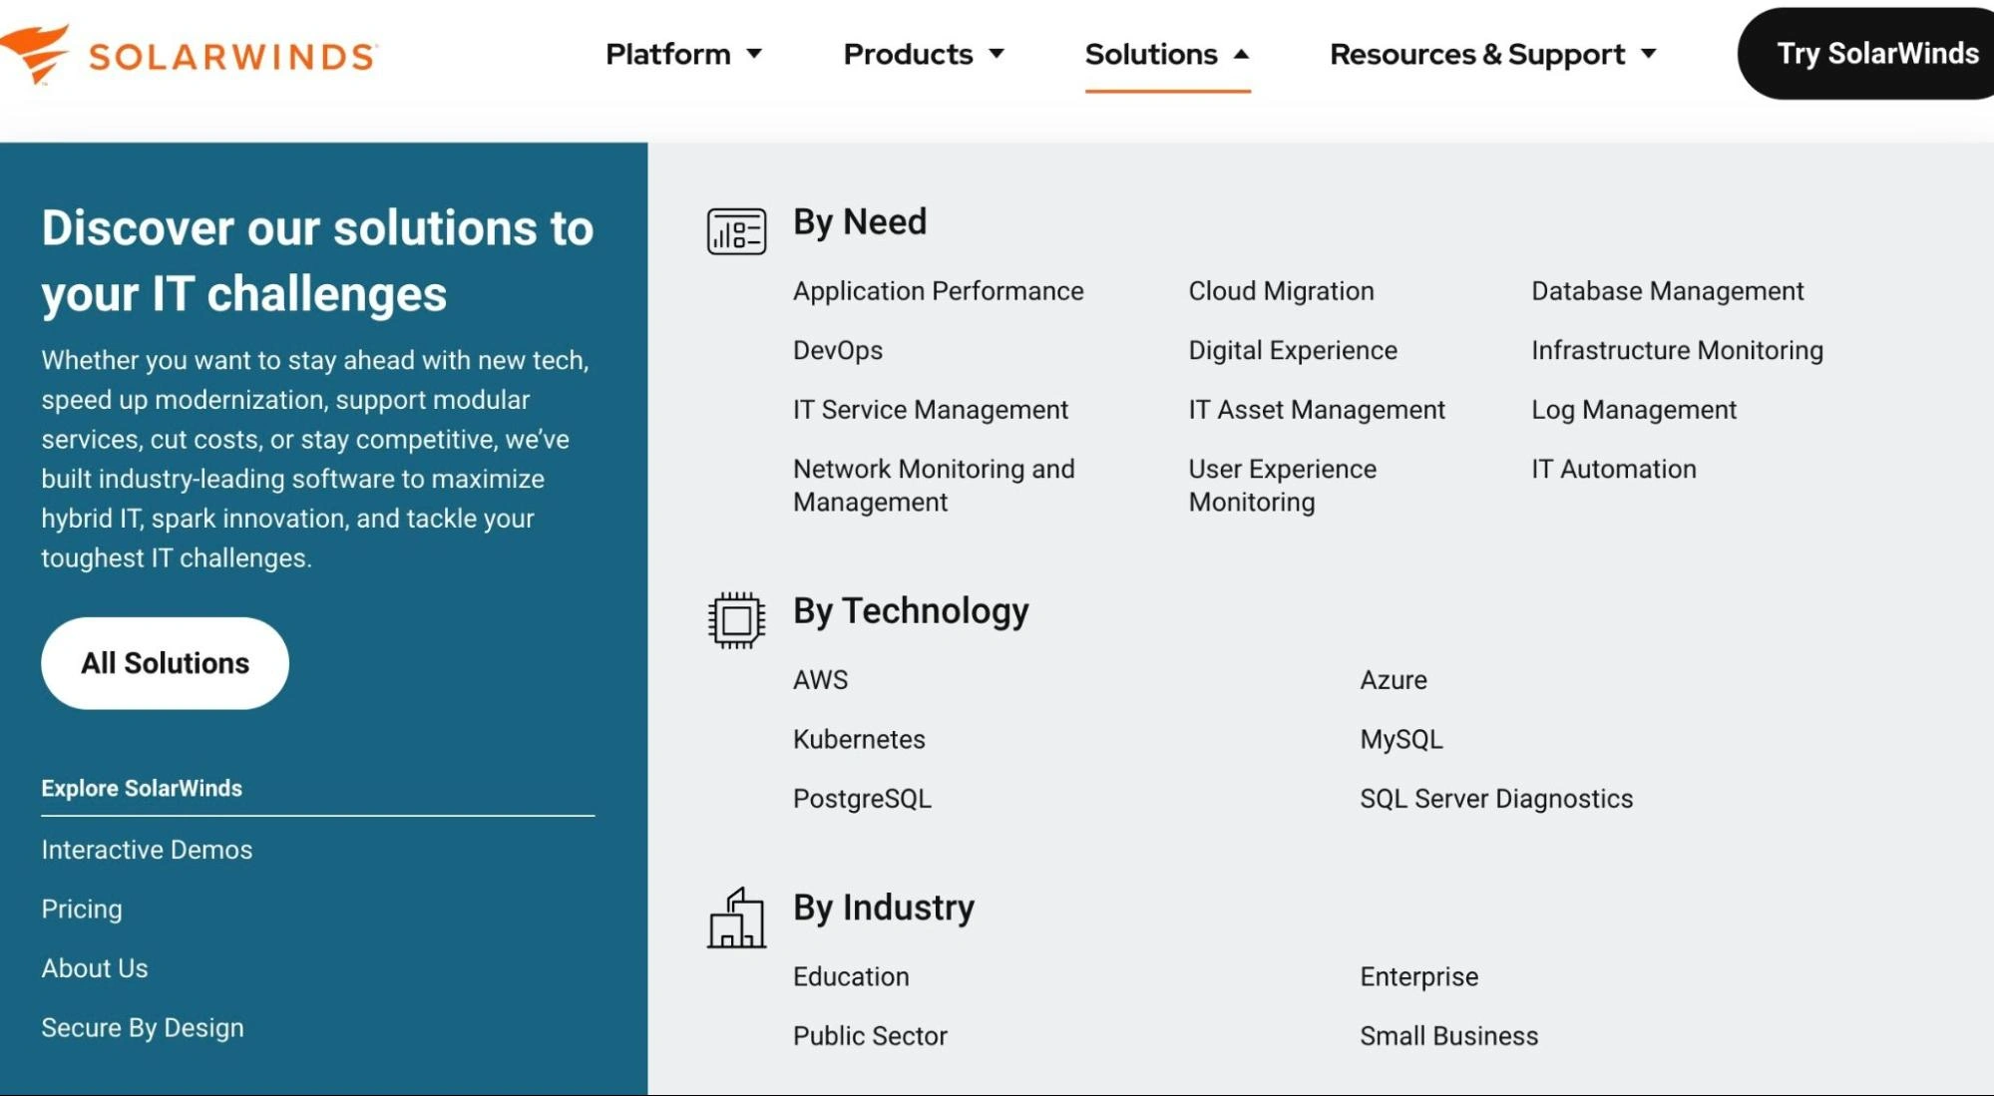The width and height of the screenshot is (1994, 1096).
Task: Open Network Monitoring and Management link
Action: (934, 486)
